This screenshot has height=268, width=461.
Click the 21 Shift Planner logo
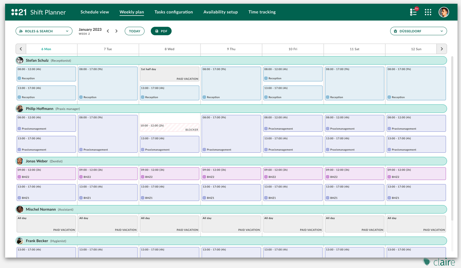pyautogui.click(x=38, y=12)
